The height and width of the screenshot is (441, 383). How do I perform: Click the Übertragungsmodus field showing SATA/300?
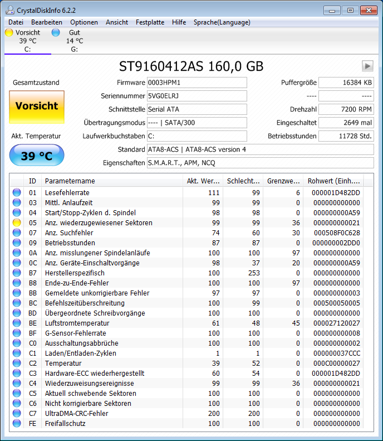197,123
